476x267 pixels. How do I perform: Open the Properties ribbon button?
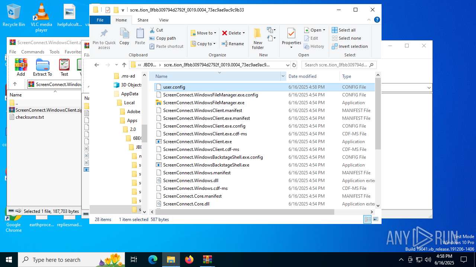[x=292, y=39]
